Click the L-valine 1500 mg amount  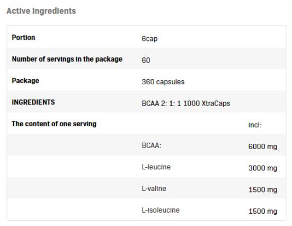(x=263, y=190)
